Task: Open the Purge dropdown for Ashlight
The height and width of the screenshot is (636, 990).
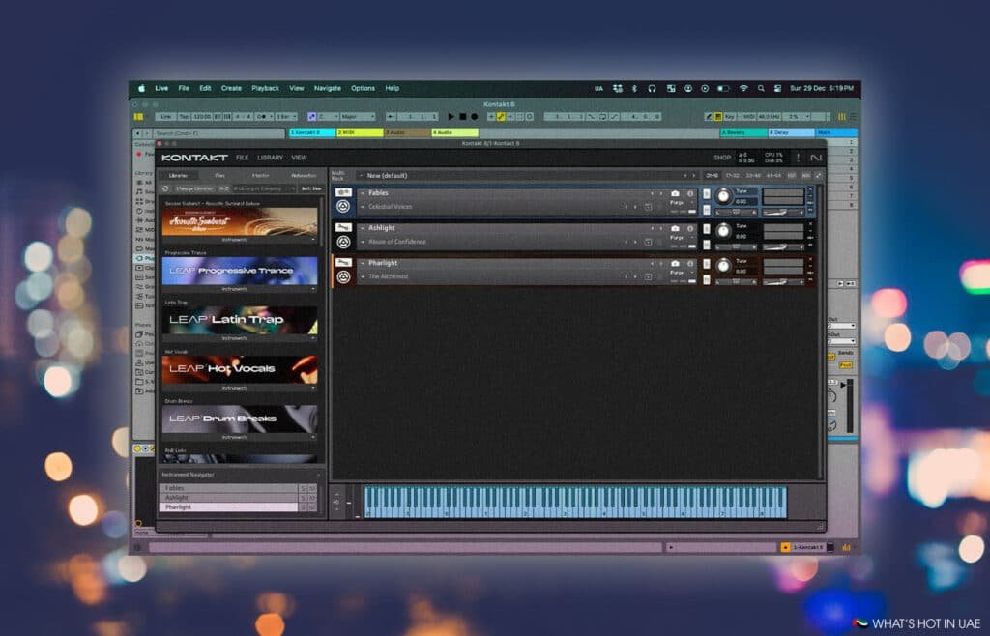Action: pos(692,238)
